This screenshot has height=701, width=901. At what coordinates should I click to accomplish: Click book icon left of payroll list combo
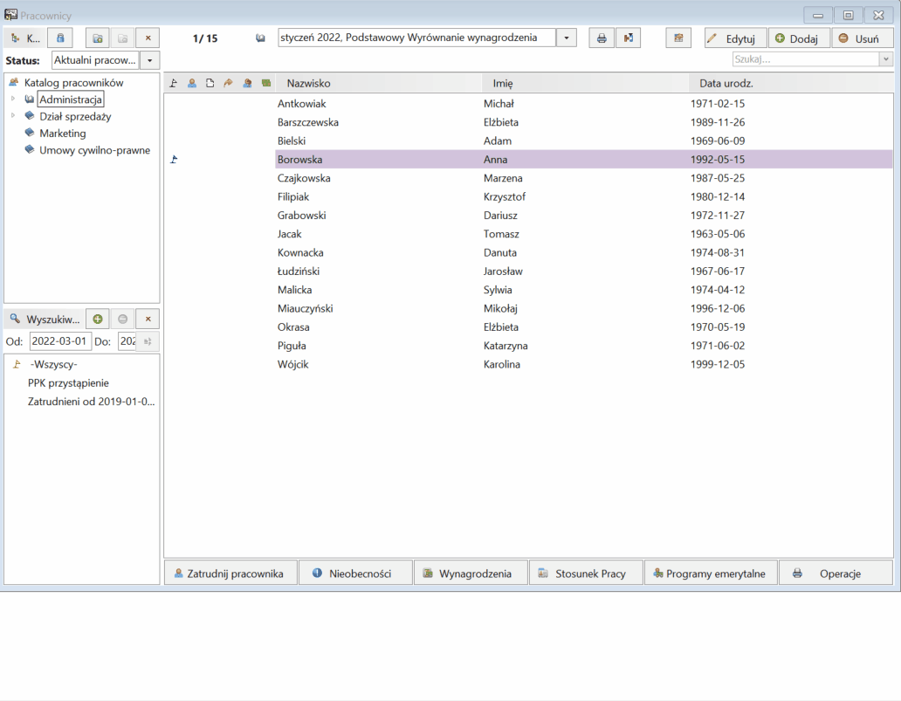260,38
